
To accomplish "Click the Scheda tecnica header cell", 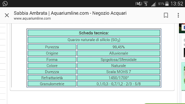I will pos(94,33).
